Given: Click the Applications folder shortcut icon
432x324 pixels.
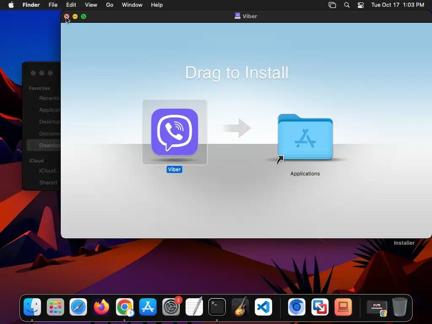Looking at the screenshot, I should point(305,137).
